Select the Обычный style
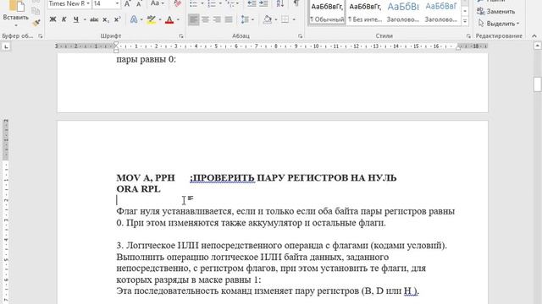This screenshot has width=542, height=304. point(327,12)
